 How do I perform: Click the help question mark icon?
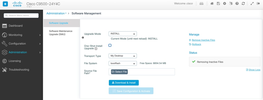coord(237,3)
